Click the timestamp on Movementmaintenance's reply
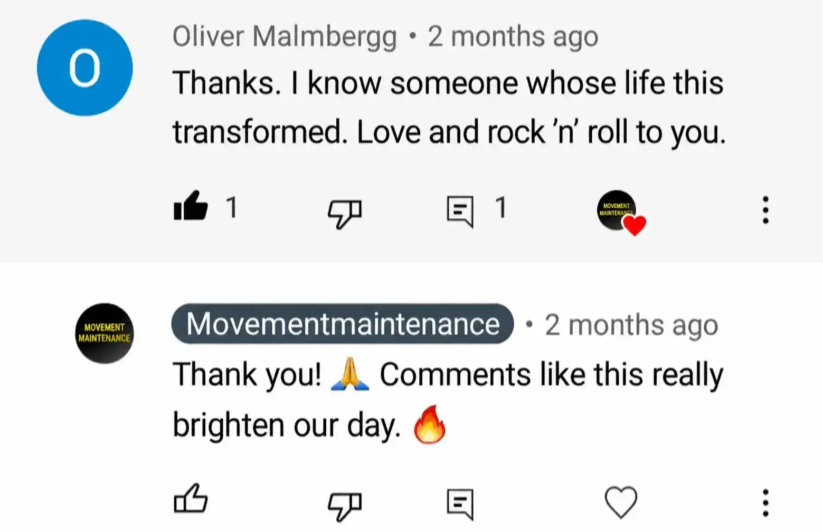 tap(631, 325)
